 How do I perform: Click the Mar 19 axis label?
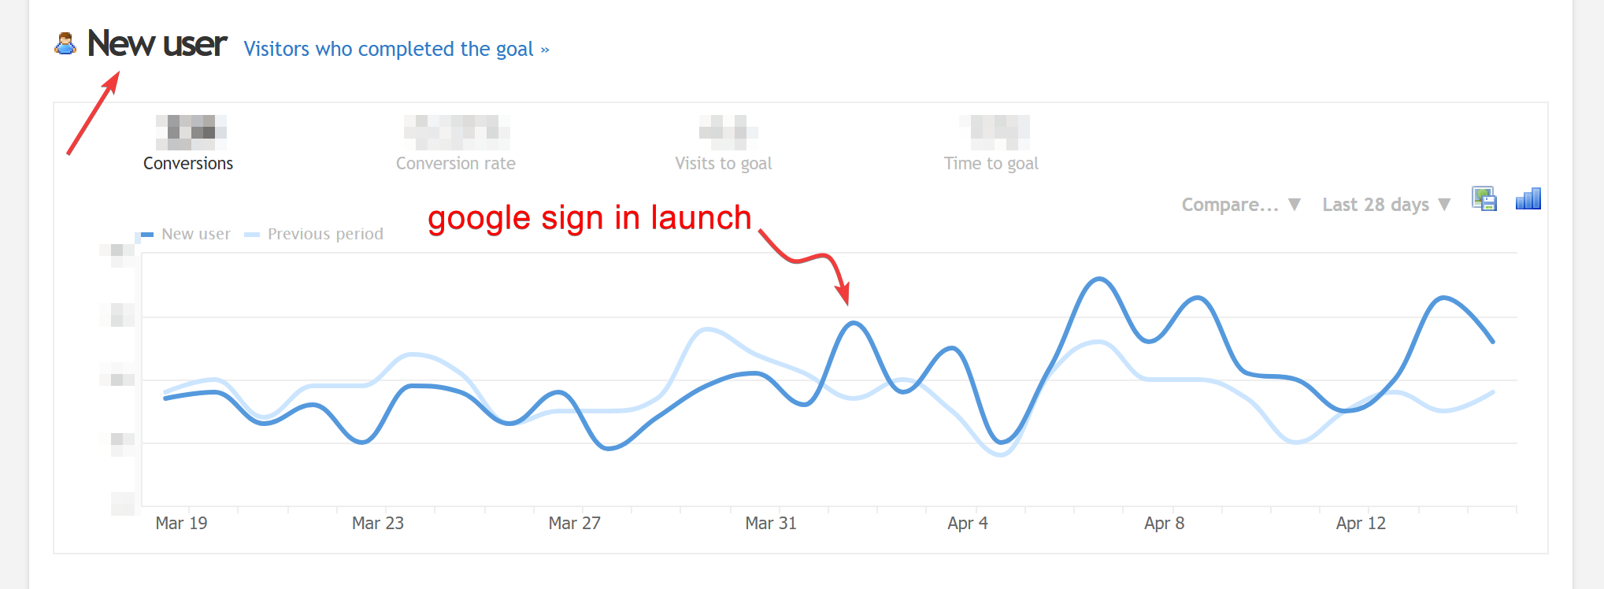coord(181,522)
